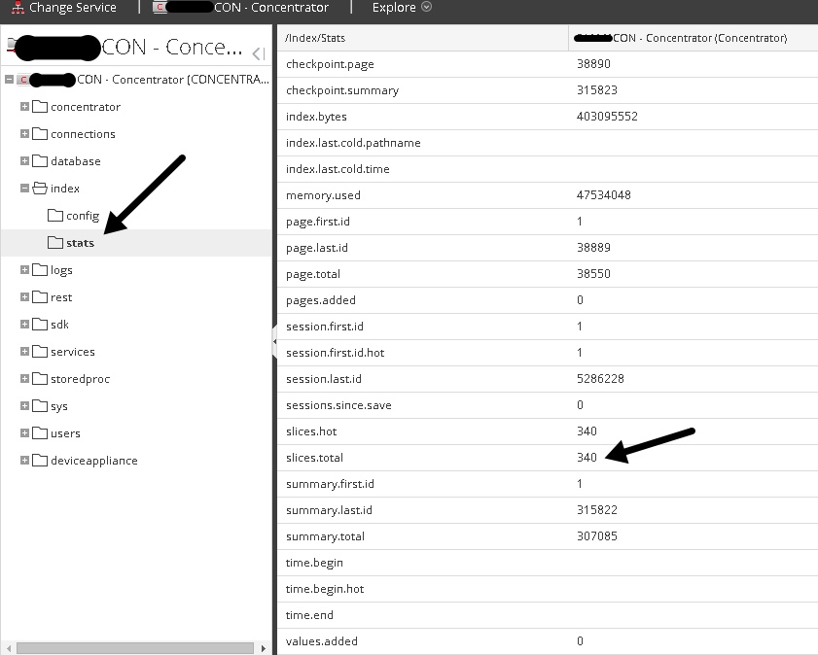Expand the deviceappliance tree node
This screenshot has width=818, height=655.
point(24,460)
